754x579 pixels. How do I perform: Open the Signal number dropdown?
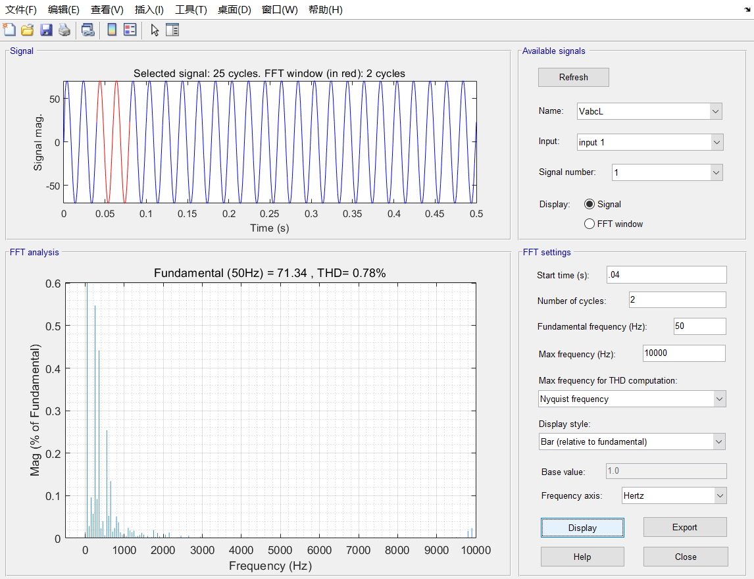click(715, 172)
